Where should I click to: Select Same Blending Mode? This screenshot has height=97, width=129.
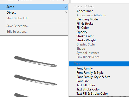(87, 19)
